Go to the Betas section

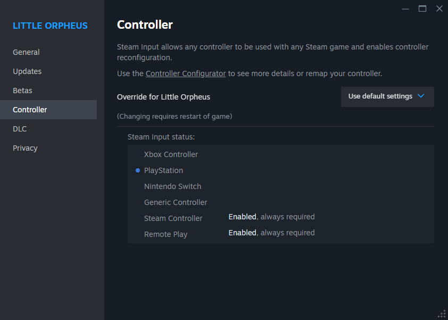tap(23, 91)
